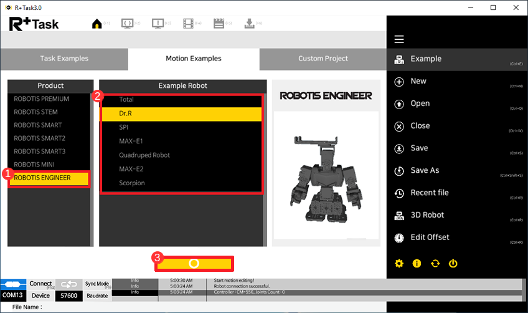Switch to the Custom Project tab
Viewport: 528px width, 313px height.
(323, 59)
